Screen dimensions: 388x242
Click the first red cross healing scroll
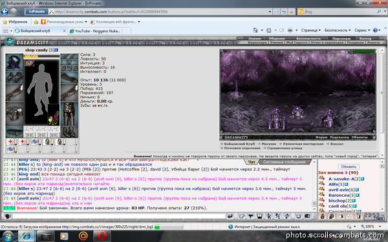pos(10,141)
